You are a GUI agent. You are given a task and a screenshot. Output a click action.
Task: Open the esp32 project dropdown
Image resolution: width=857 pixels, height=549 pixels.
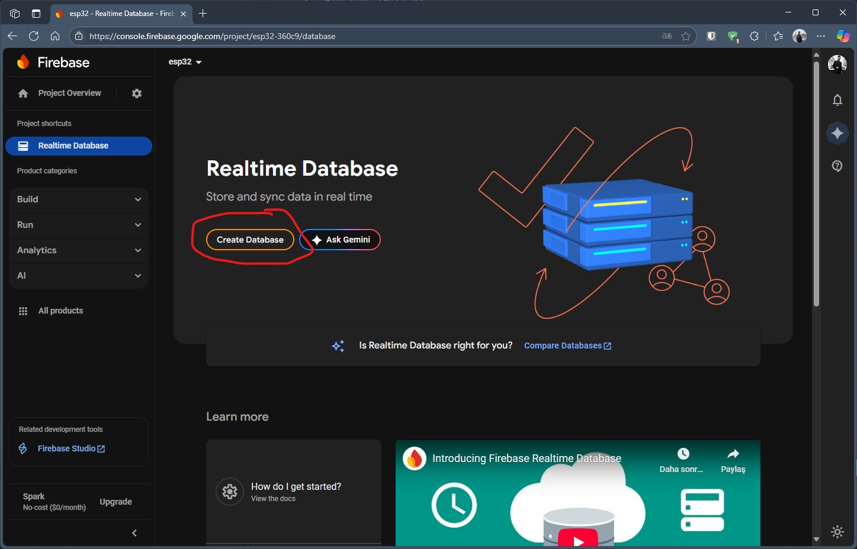pos(185,62)
